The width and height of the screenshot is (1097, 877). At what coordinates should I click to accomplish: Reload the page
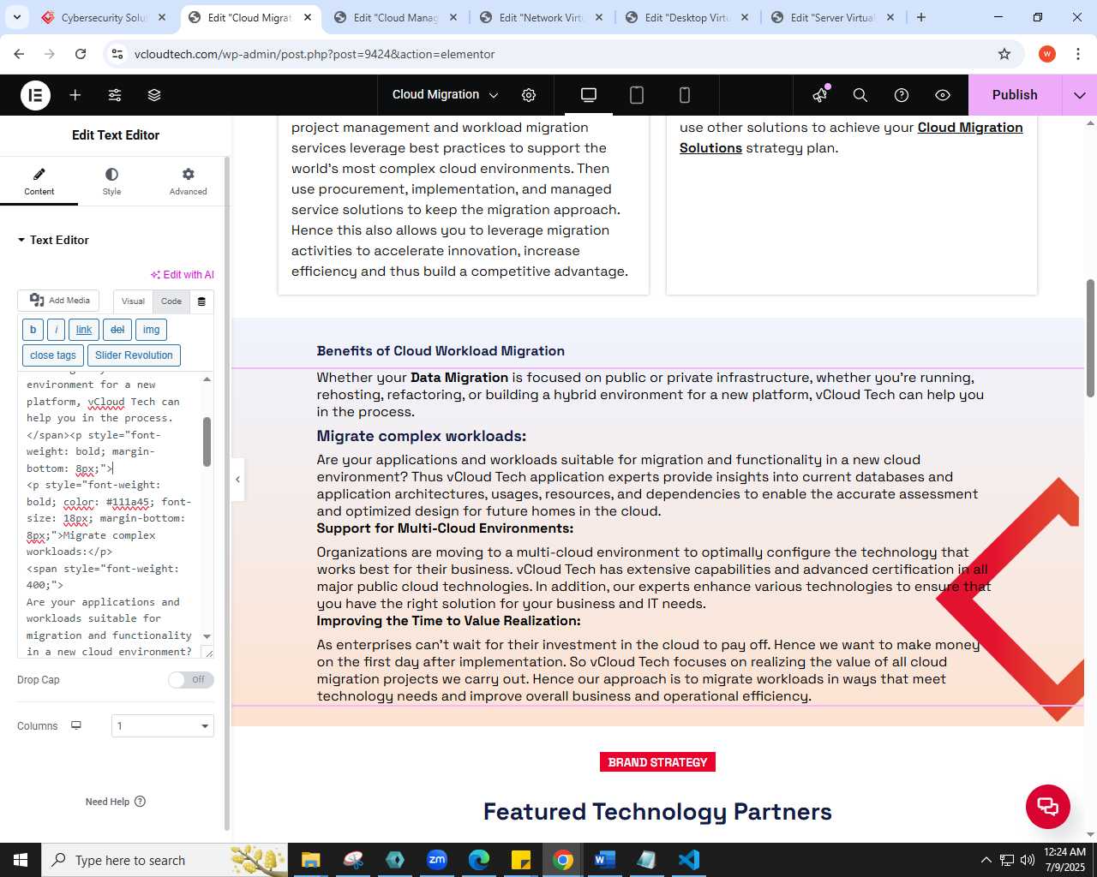tap(81, 54)
